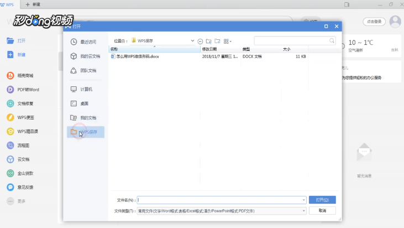Expand the 位置 location dropdown
The height and width of the screenshot is (228, 404).
click(192, 41)
